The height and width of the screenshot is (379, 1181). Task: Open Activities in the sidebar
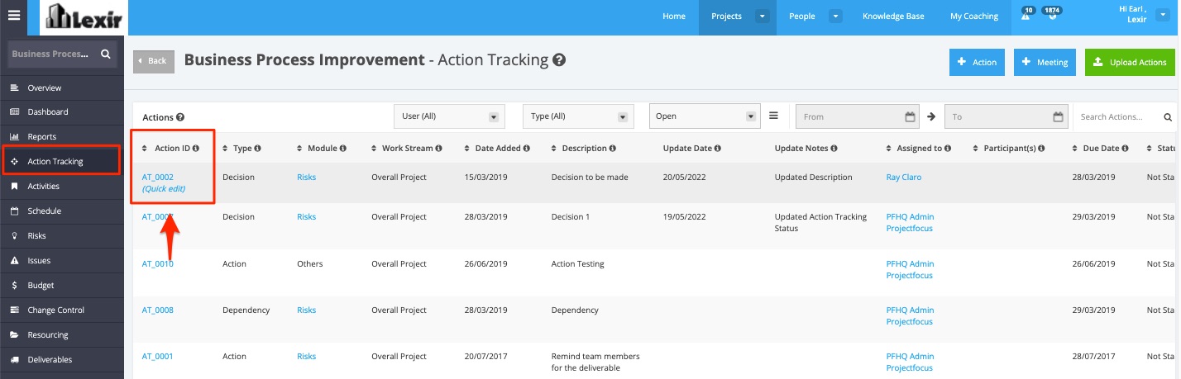62,186
